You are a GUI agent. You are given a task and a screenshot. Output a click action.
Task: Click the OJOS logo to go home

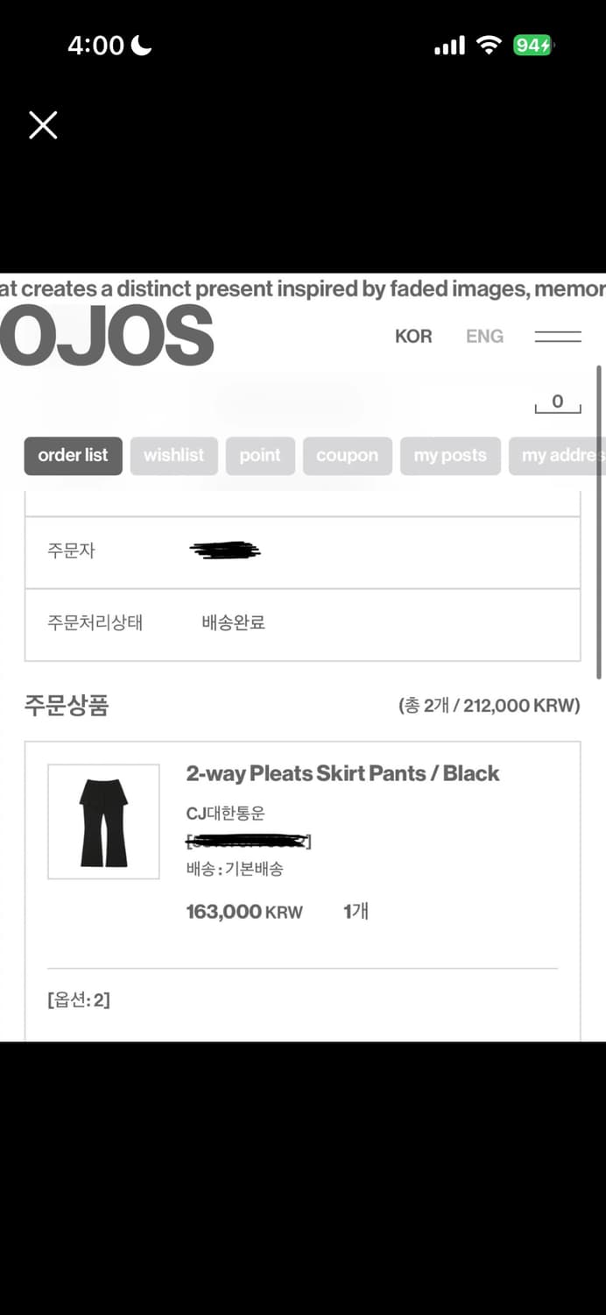coord(105,333)
